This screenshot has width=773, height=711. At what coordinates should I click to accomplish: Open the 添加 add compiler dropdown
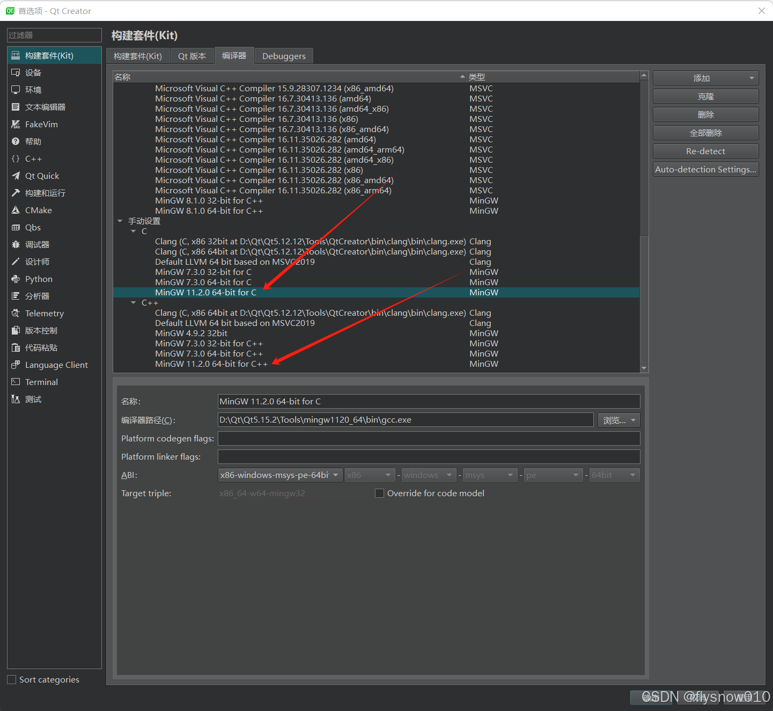[x=706, y=78]
